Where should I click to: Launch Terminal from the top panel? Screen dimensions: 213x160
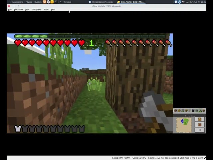[66, 2]
